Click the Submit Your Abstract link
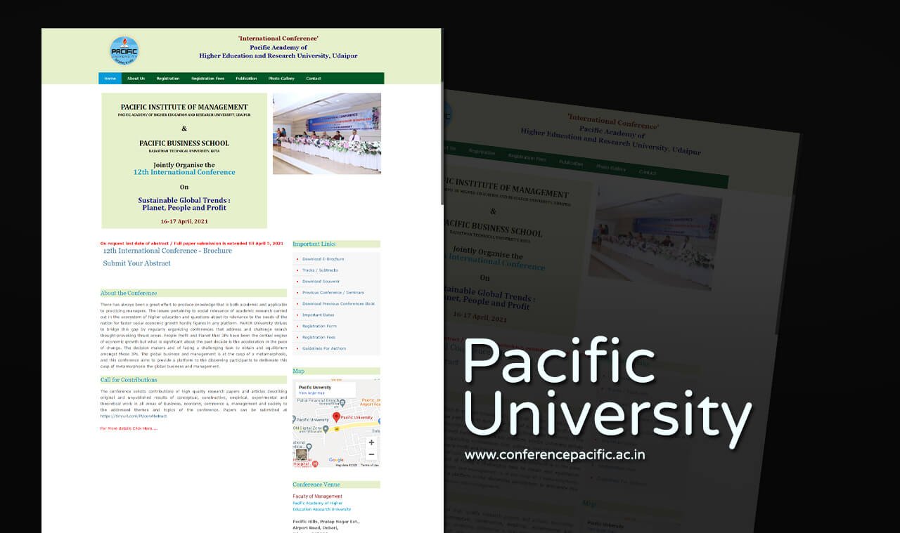Viewport: 900px width, 533px height. pos(137,263)
